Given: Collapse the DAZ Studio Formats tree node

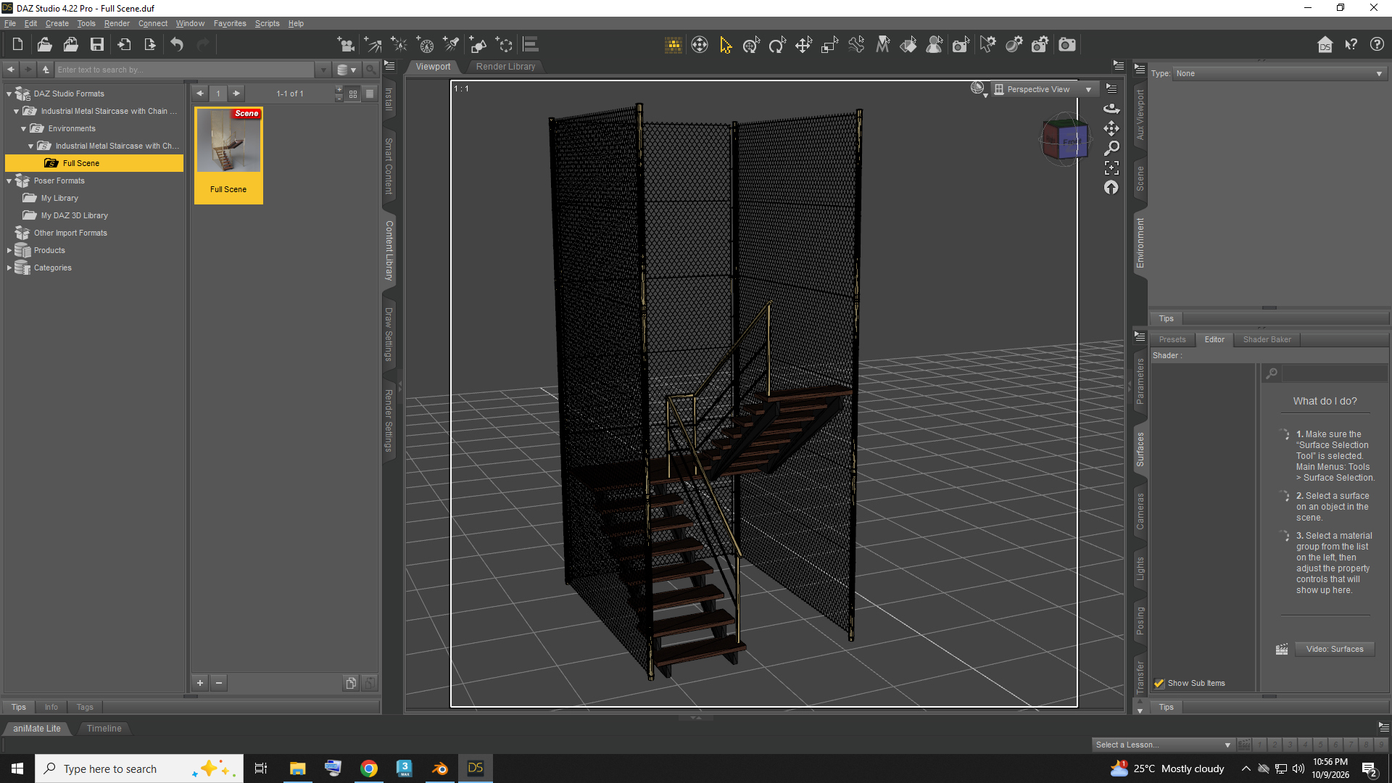Looking at the screenshot, I should (9, 94).
